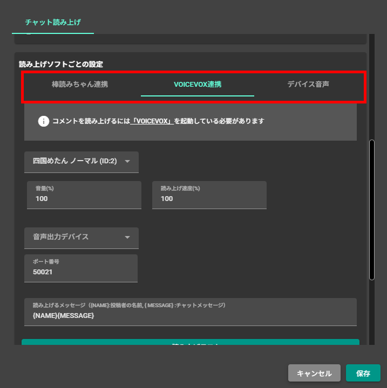Open the 四国めたん ノーマル voice dropdown
387x388 pixels.
point(82,162)
